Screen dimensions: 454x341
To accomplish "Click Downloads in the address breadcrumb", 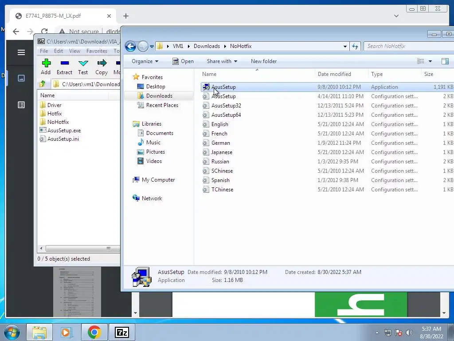I will point(207,46).
